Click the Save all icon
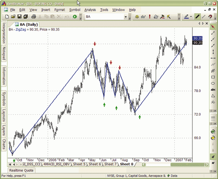This screenshot has width=218, height=179. [x=26, y=17]
